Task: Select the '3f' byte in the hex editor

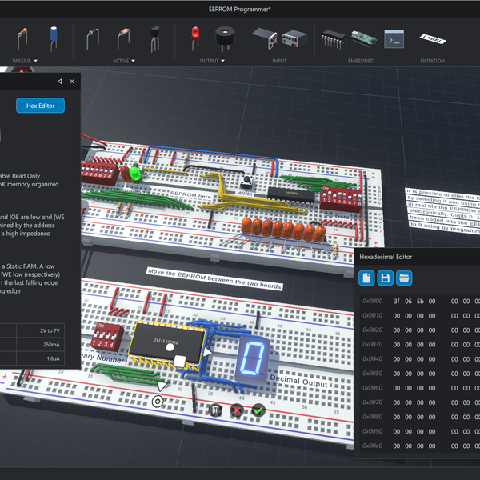Action: 397,302
